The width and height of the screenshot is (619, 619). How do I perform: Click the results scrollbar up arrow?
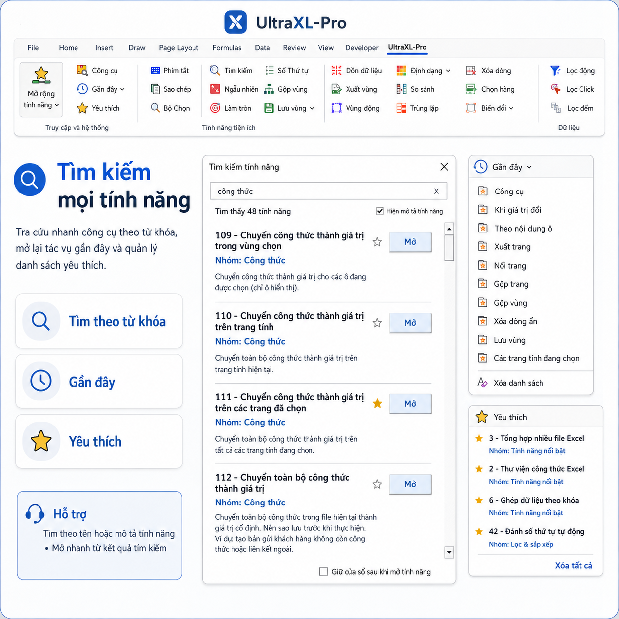click(x=449, y=229)
